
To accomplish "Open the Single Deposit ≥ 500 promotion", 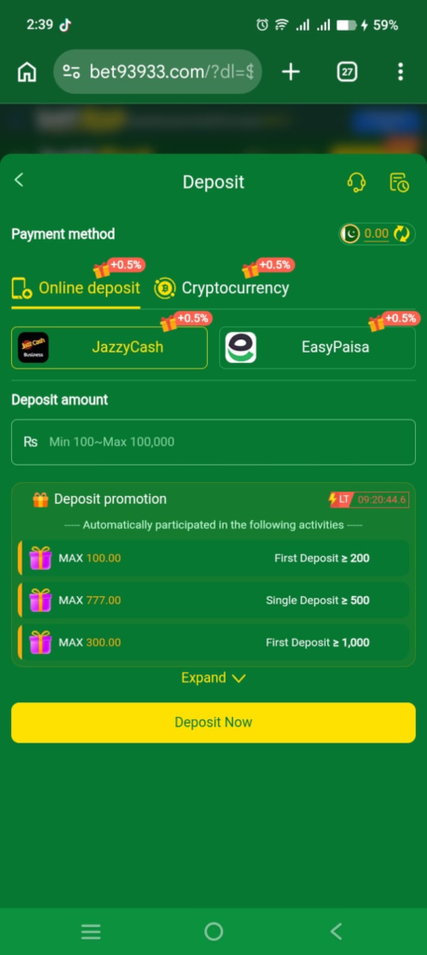I will coord(213,600).
